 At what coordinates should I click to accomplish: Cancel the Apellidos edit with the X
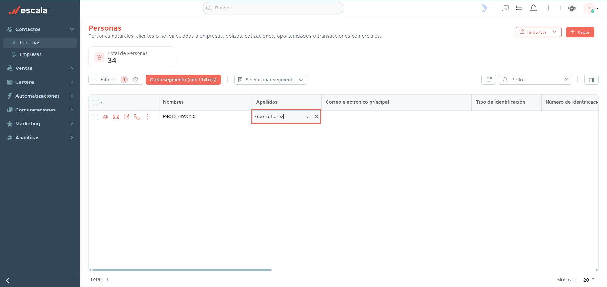(316, 117)
